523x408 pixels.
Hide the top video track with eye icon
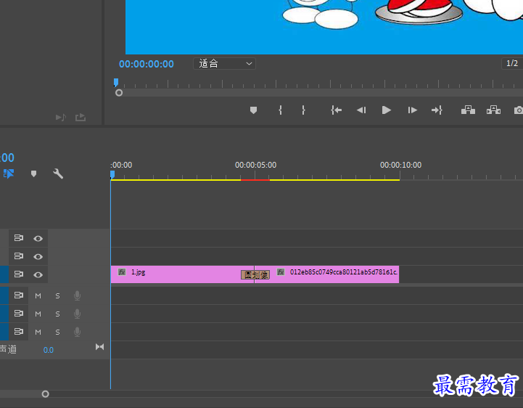point(38,238)
